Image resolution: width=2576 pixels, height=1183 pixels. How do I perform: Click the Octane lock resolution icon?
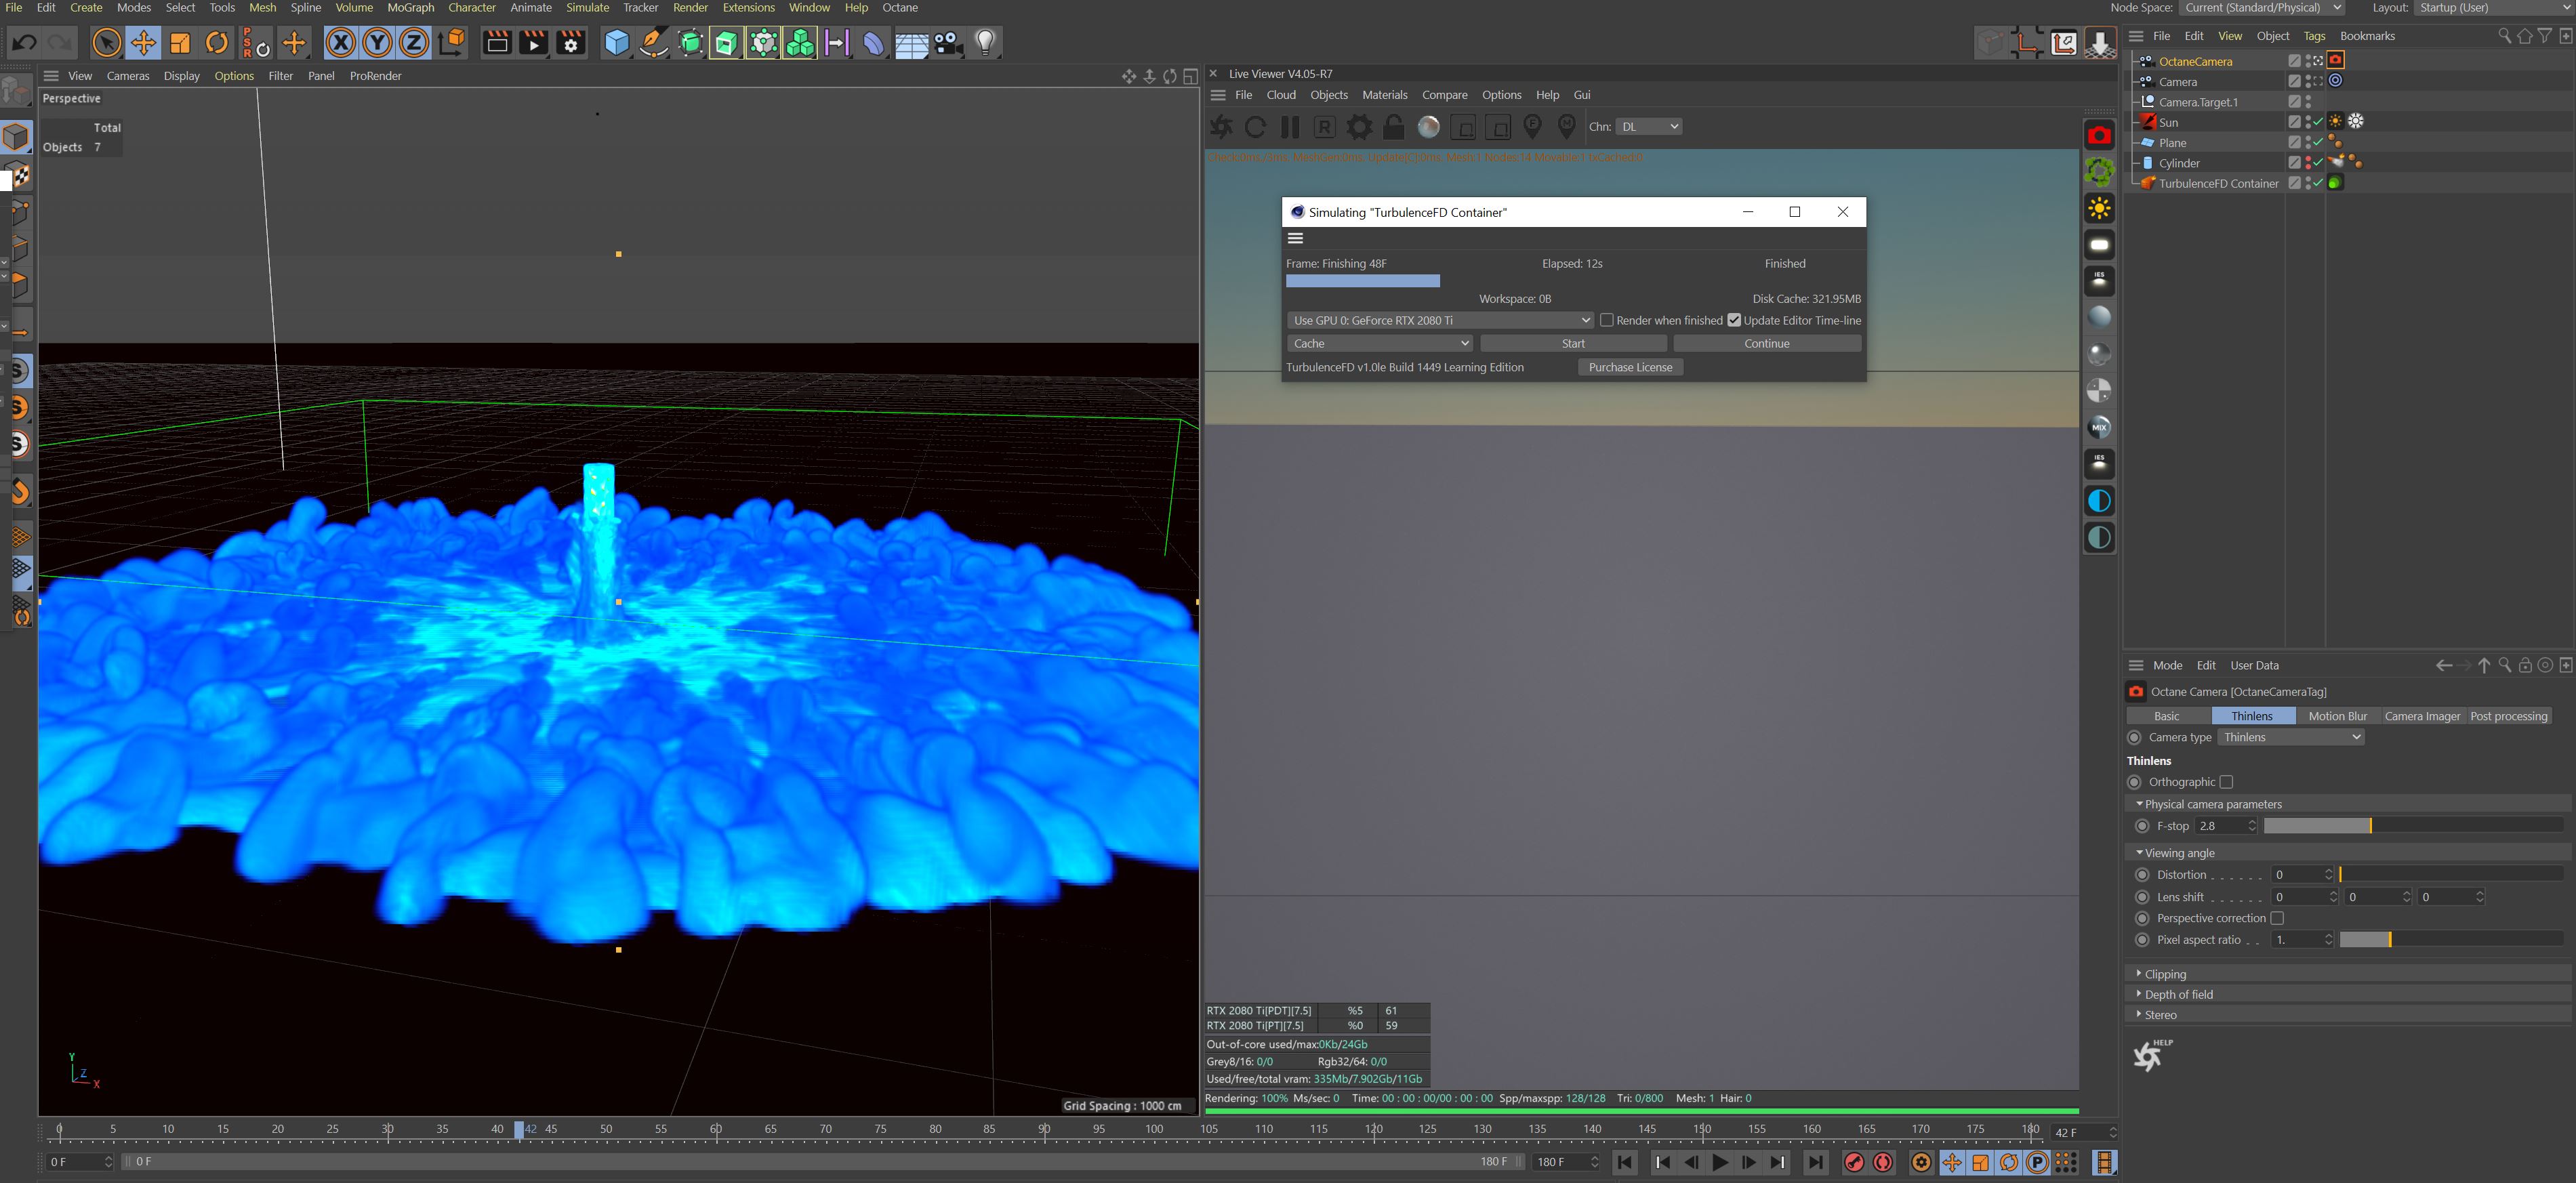pyautogui.click(x=1394, y=127)
